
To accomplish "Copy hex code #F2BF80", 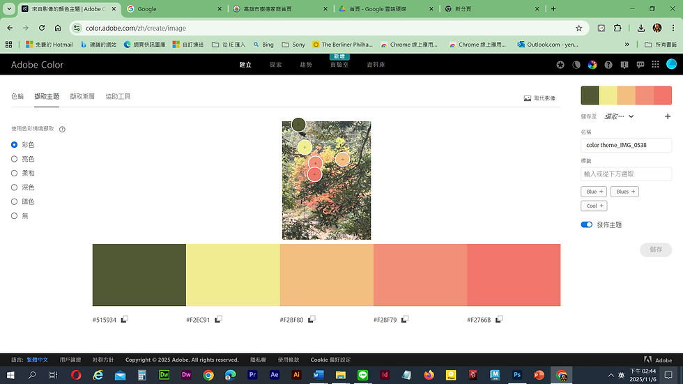I will [312, 319].
